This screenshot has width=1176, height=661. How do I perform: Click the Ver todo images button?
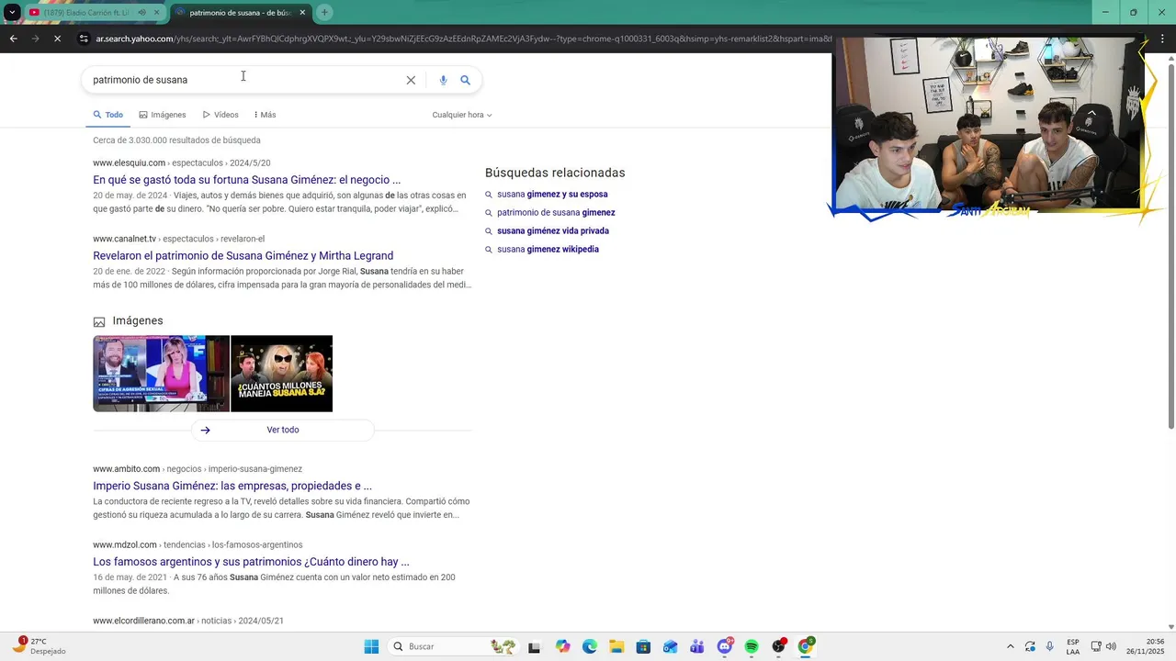pos(283,430)
